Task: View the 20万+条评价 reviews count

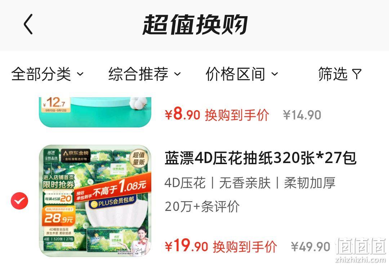Action: (x=202, y=206)
